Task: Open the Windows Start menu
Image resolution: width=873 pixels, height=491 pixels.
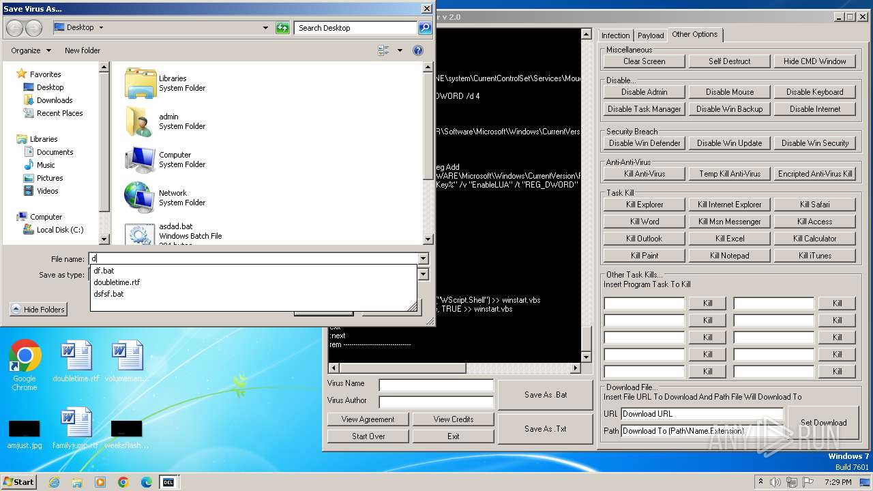Action: click(x=19, y=482)
